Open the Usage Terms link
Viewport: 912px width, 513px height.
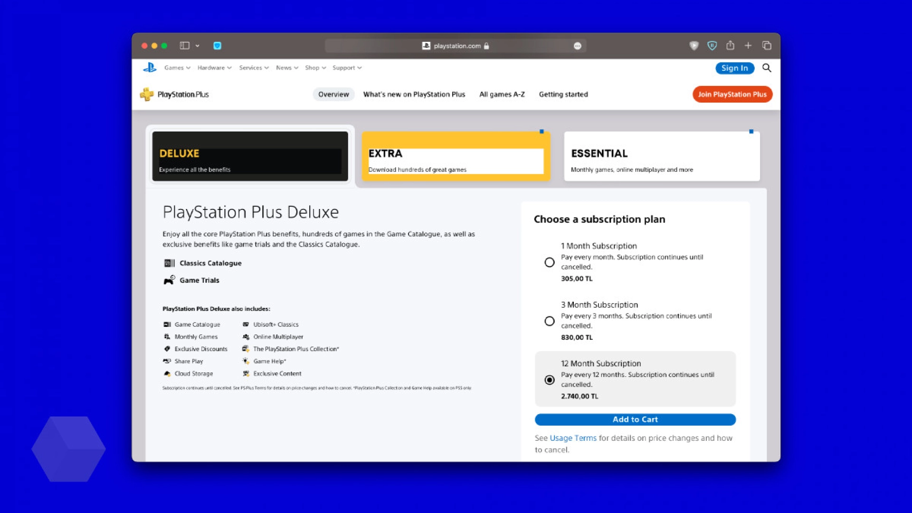(573, 438)
